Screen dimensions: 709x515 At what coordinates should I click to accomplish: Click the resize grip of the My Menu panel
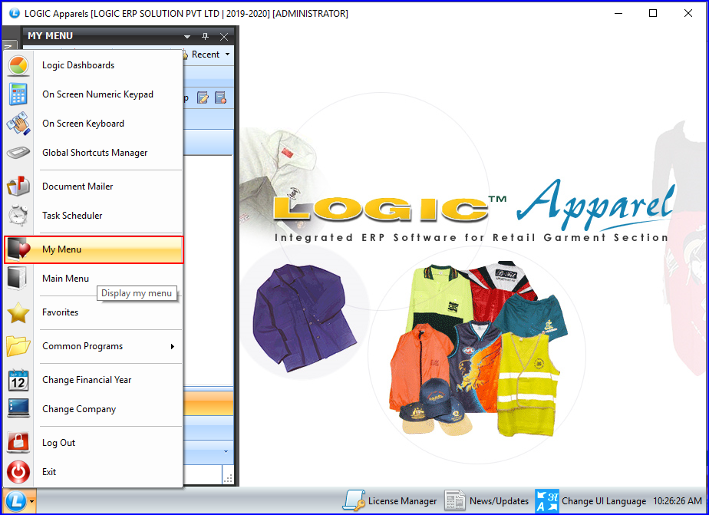(x=229, y=478)
